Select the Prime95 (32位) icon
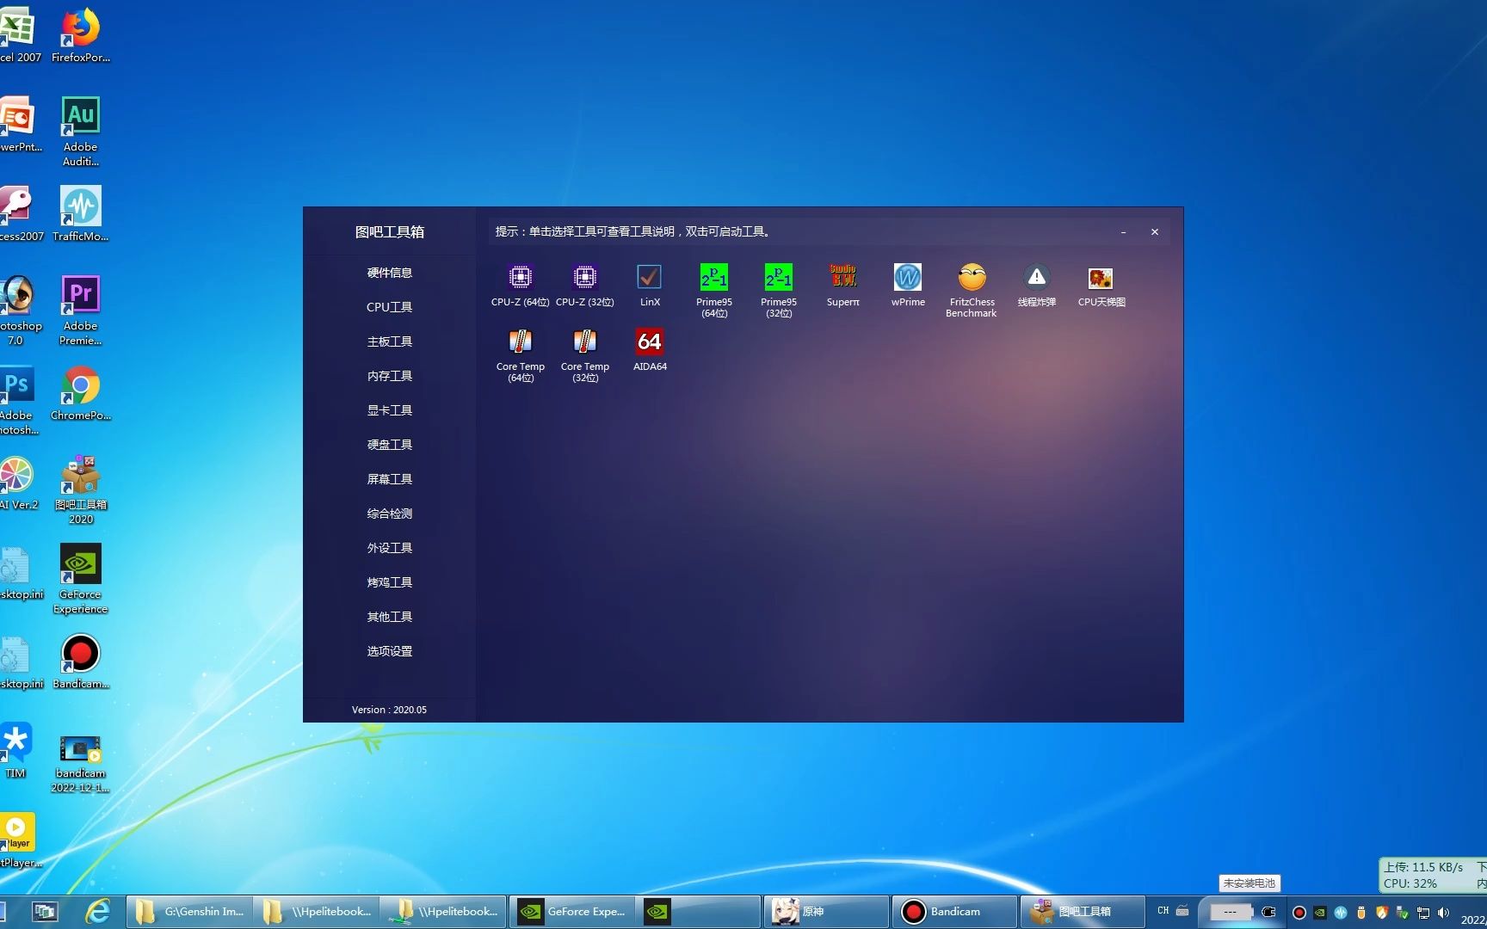This screenshot has height=929, width=1487. pos(779,278)
